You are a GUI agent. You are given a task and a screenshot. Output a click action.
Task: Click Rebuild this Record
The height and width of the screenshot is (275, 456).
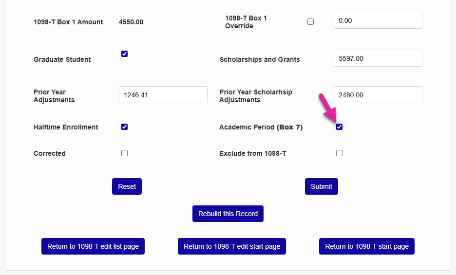228,214
